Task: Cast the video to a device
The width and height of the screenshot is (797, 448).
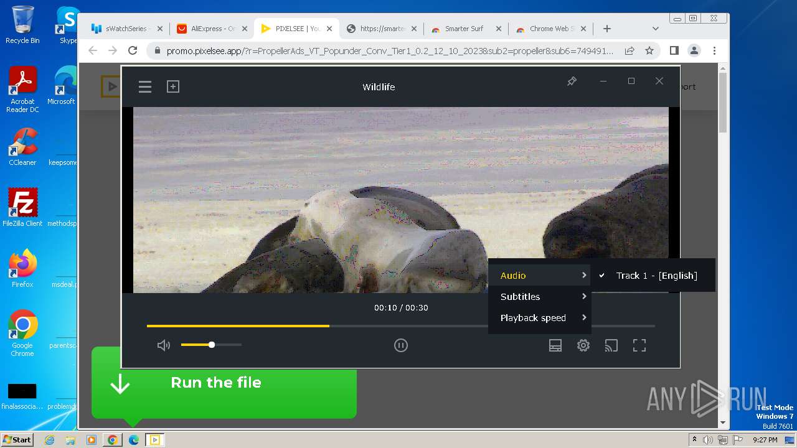Action: click(611, 345)
